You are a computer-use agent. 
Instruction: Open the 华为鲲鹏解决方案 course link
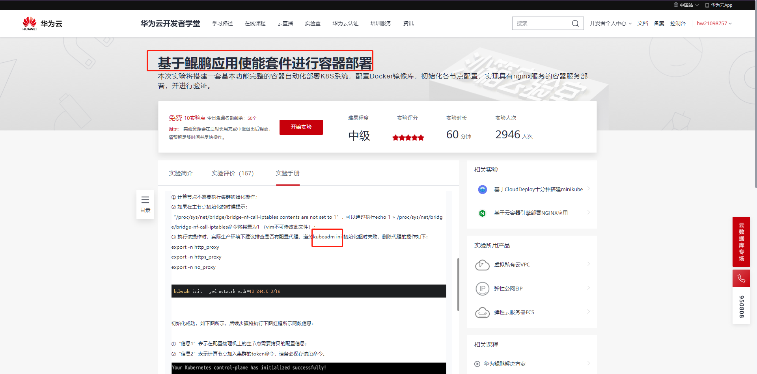click(505, 364)
